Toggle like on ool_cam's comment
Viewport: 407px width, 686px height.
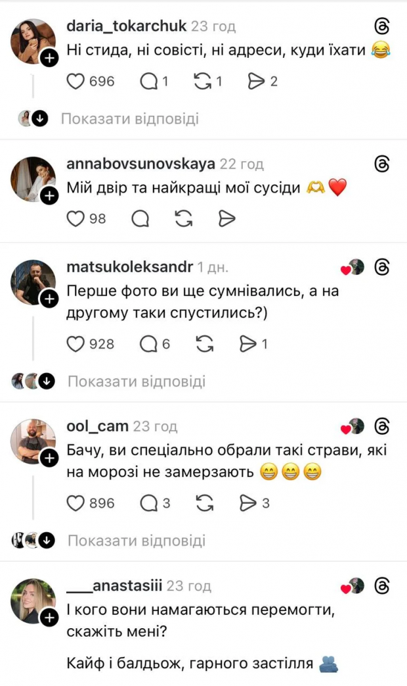[x=77, y=503]
